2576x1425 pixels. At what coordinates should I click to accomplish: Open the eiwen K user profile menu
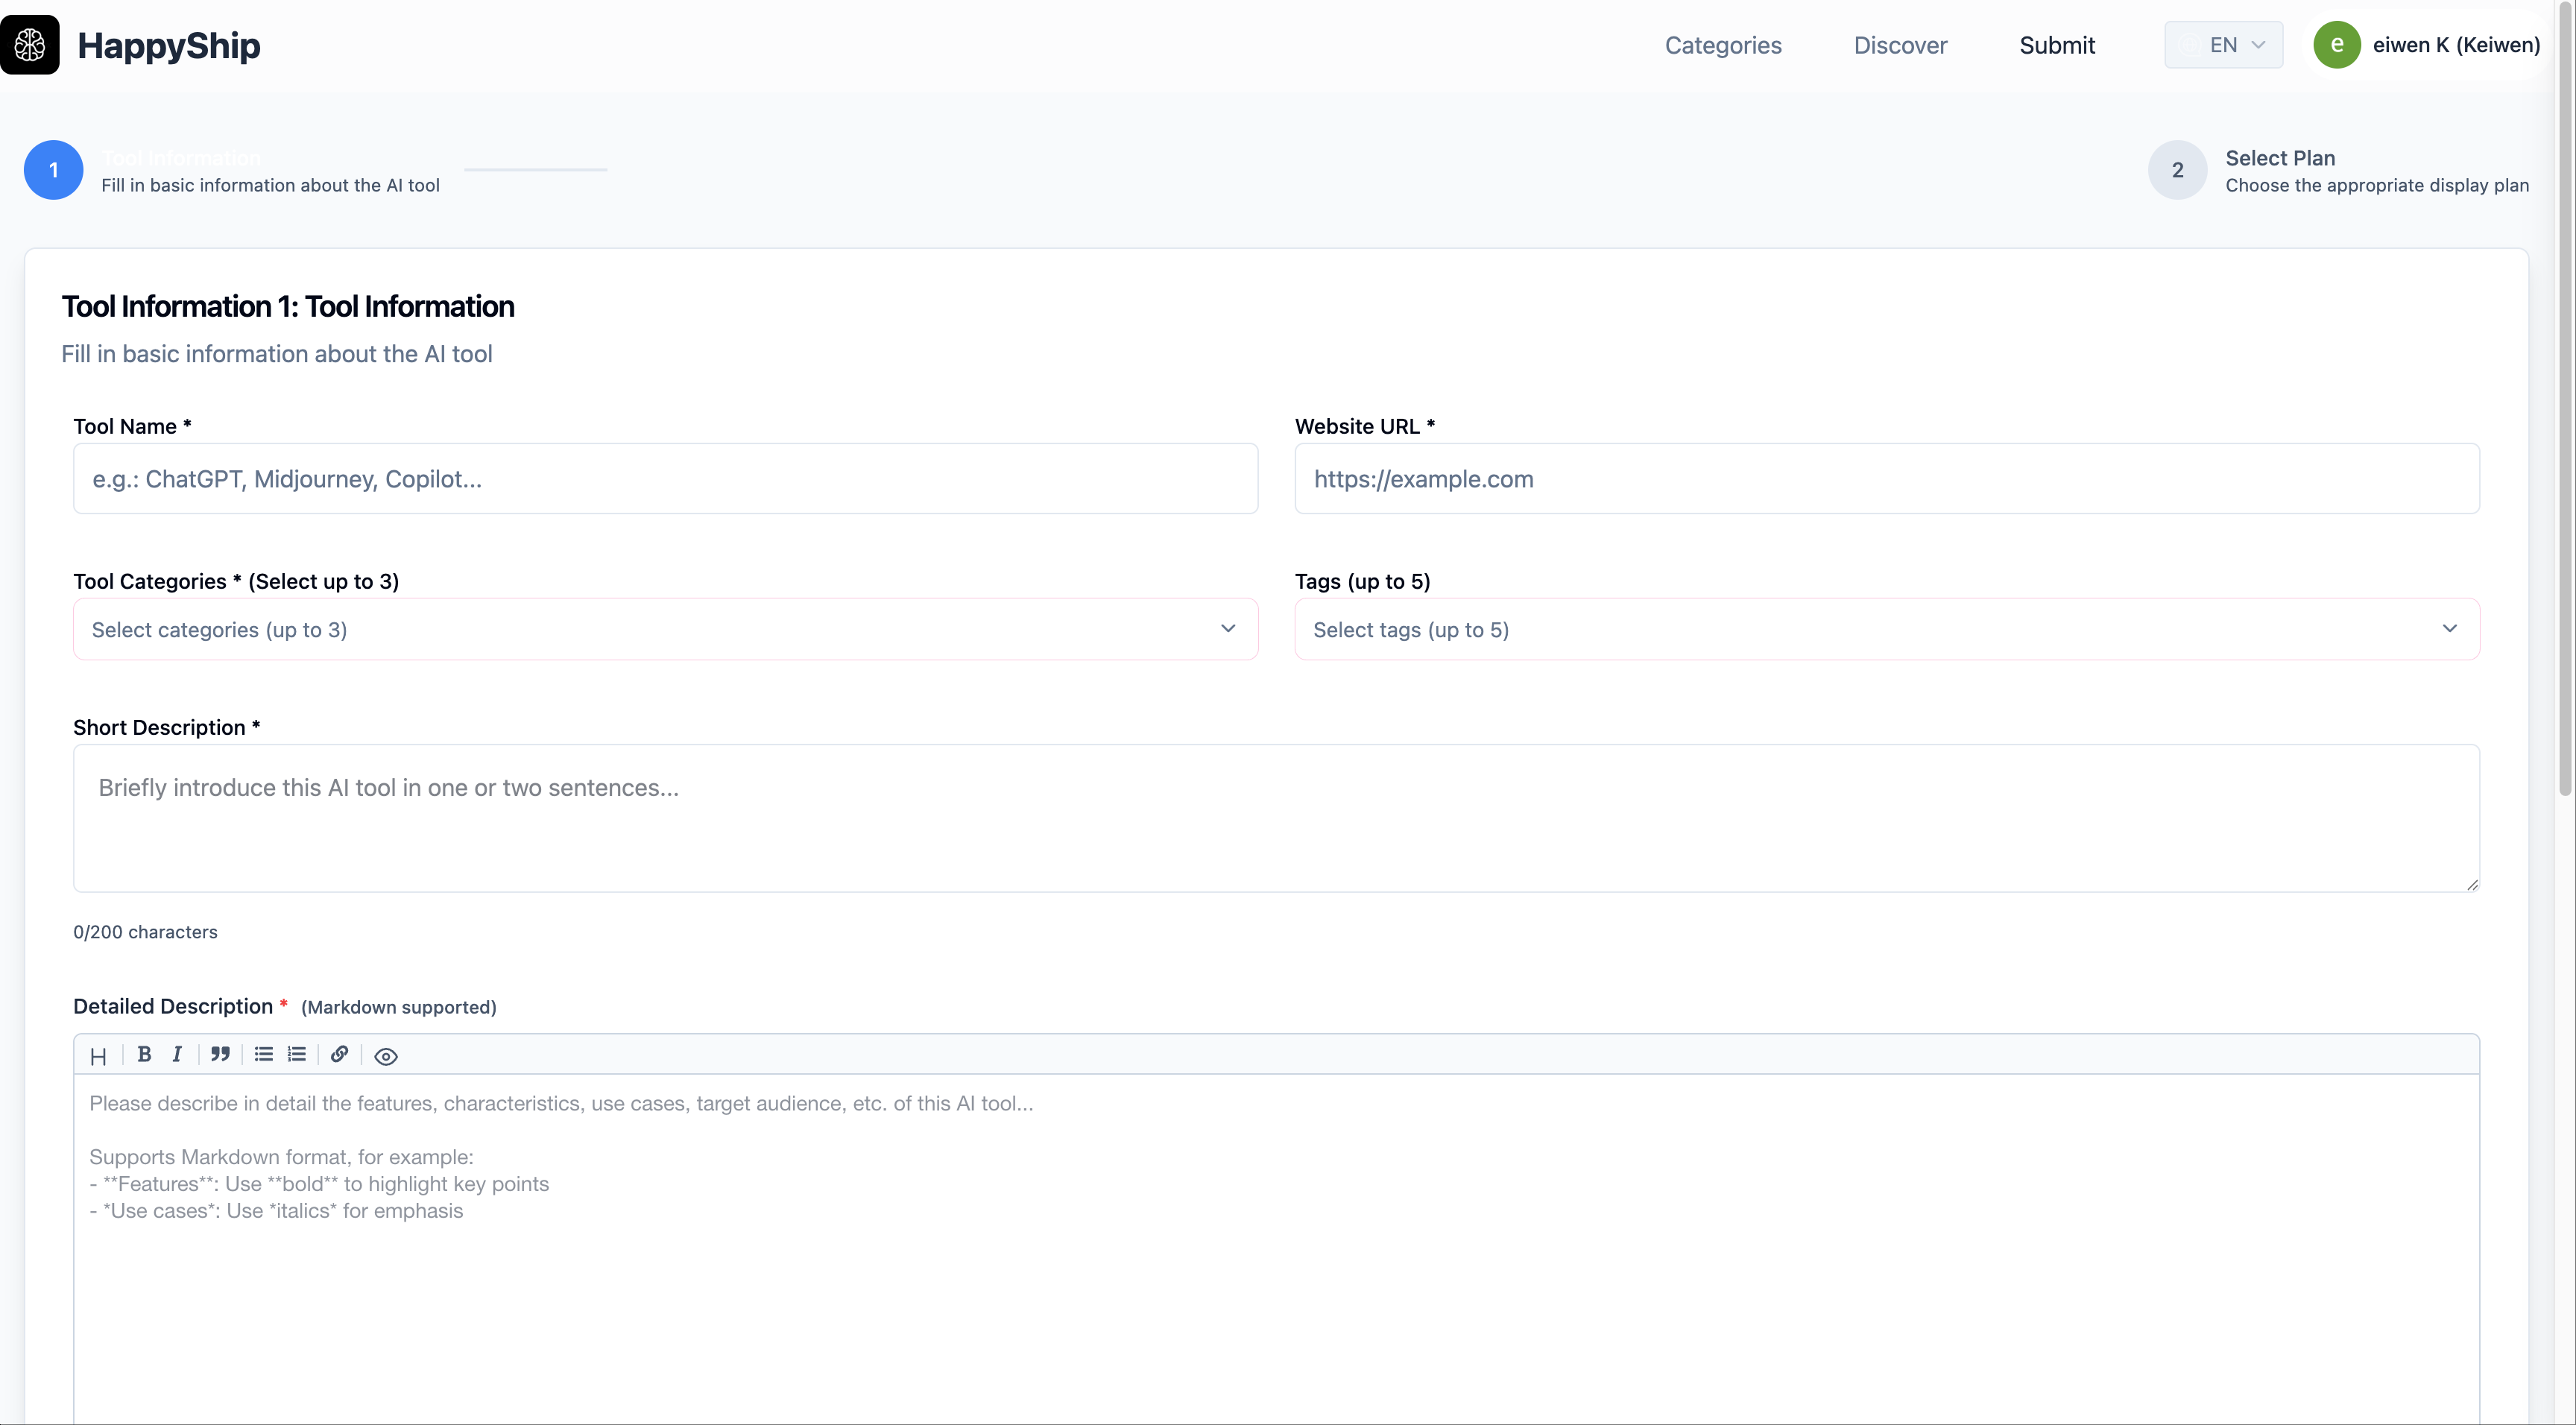[2428, 45]
